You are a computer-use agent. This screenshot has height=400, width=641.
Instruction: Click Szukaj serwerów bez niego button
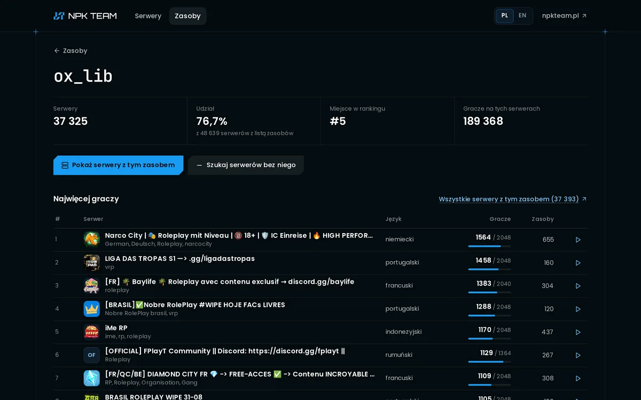pyautogui.click(x=246, y=165)
